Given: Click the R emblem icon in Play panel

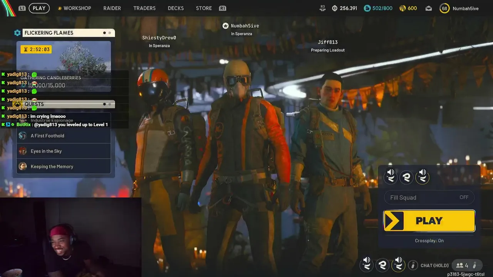Looking at the screenshot, I should 406,177.
